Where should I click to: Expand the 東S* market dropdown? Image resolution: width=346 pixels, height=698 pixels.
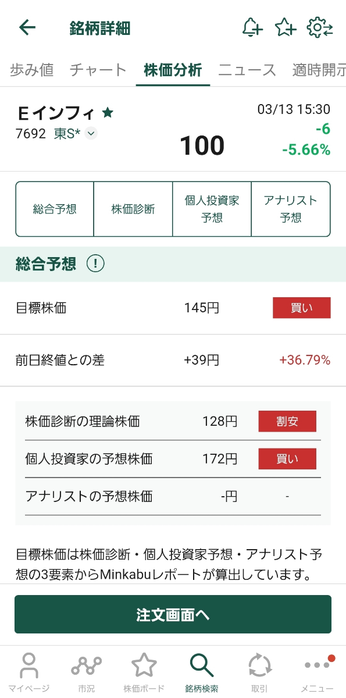pyautogui.click(x=91, y=133)
